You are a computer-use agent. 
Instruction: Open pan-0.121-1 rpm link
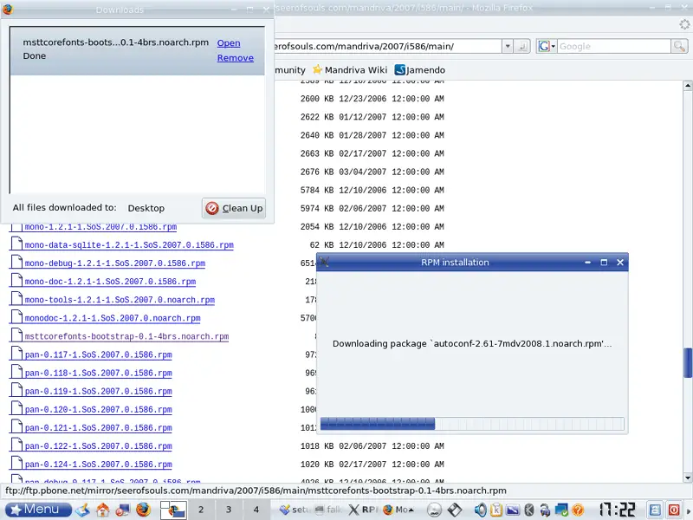pos(98,427)
